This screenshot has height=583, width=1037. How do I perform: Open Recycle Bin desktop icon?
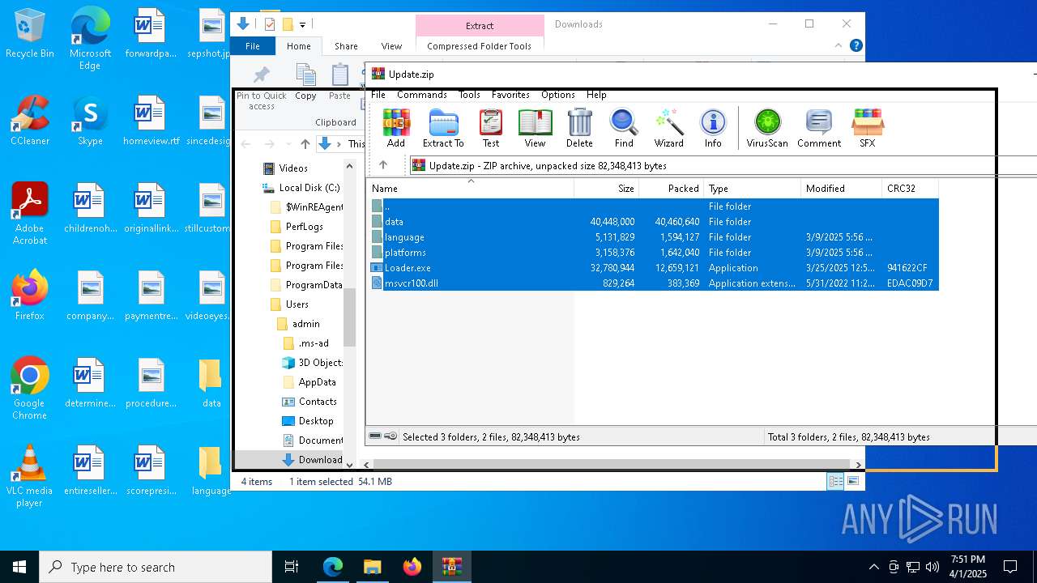pyautogui.click(x=30, y=34)
